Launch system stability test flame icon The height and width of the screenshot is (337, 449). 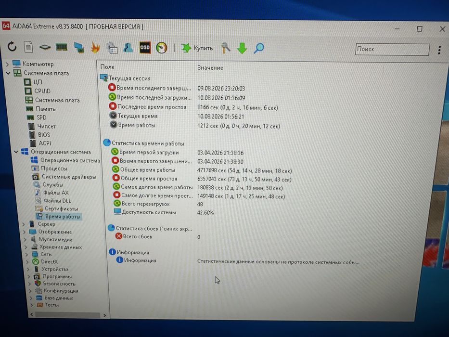[95, 48]
